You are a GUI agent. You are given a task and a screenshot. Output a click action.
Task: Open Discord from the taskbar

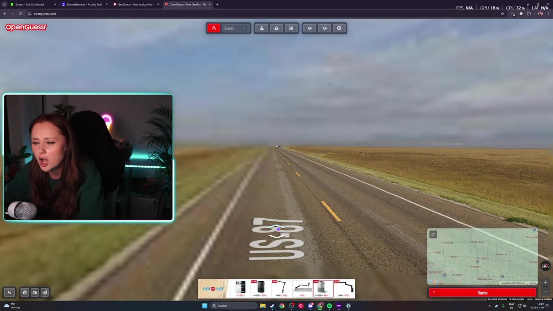click(x=310, y=306)
